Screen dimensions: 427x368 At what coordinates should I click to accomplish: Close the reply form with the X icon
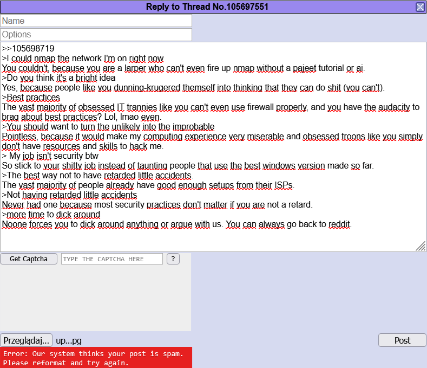pyautogui.click(x=420, y=7)
